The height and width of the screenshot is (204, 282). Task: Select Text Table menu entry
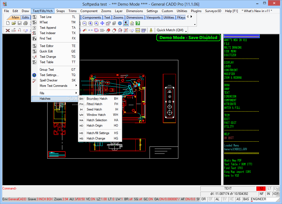[x=55, y=62]
